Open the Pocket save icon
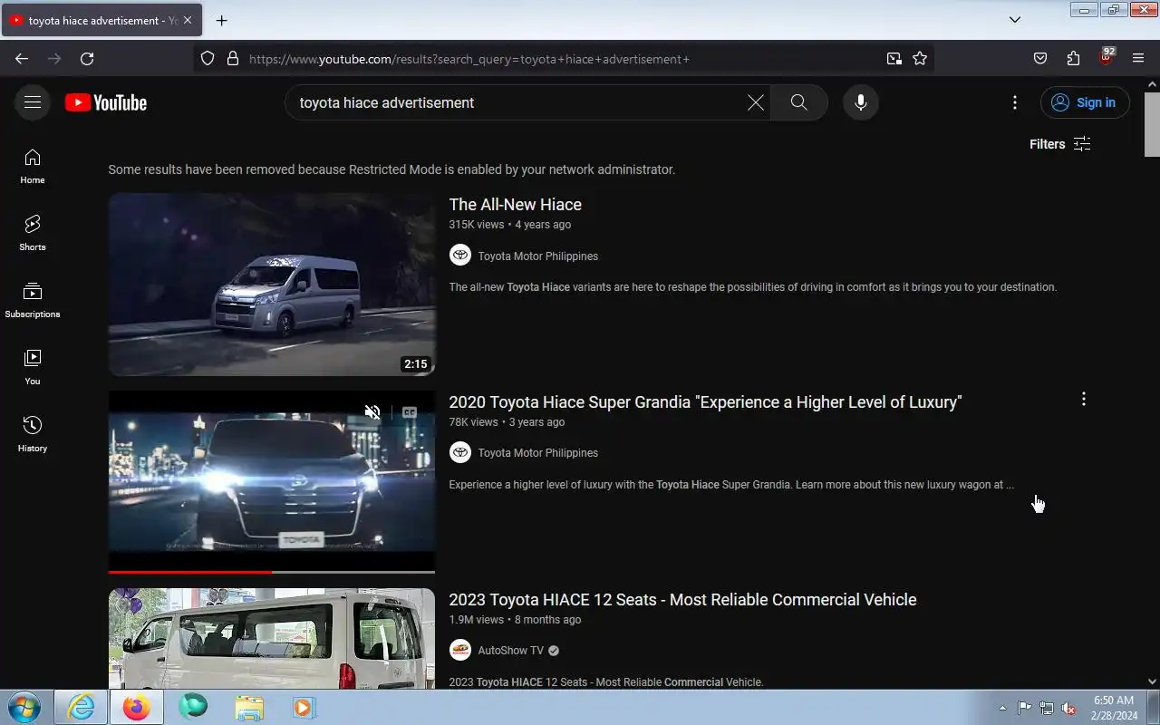 (x=1040, y=59)
